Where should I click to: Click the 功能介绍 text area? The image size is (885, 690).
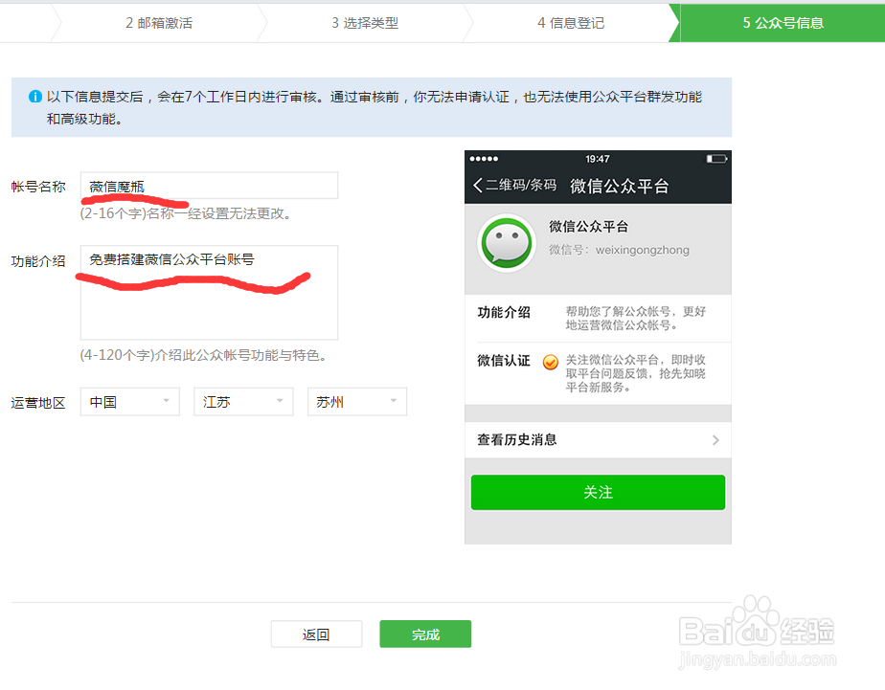209,293
